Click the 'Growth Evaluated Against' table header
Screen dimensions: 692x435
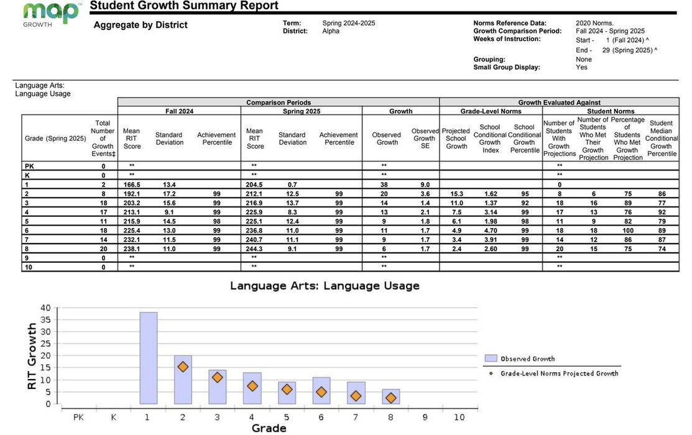pyautogui.click(x=559, y=103)
